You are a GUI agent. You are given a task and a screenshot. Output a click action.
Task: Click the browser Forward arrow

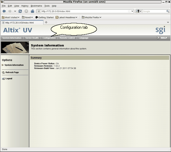[10, 11]
